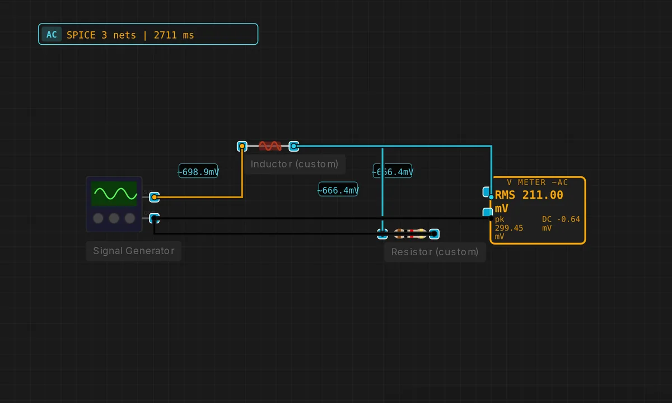The image size is (672, 403).
Task: Click the Signal Generator name label
Action: click(134, 251)
